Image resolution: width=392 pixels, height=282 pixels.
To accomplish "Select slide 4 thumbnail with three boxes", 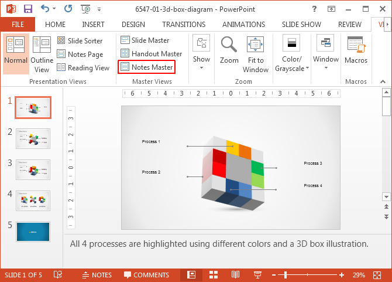I will coord(33,201).
